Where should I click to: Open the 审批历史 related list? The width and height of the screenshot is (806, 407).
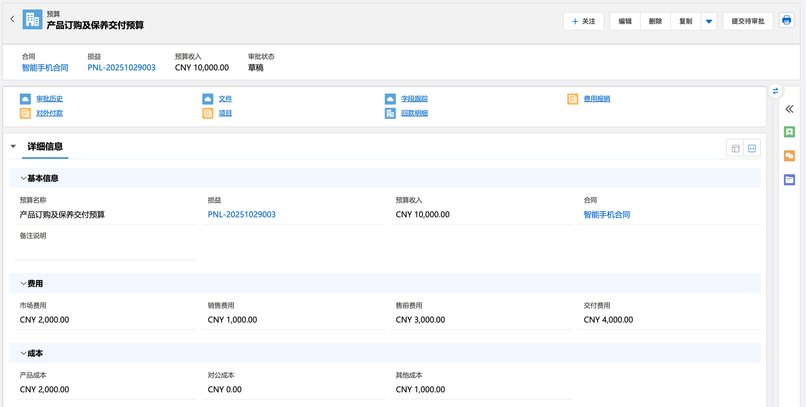point(49,99)
